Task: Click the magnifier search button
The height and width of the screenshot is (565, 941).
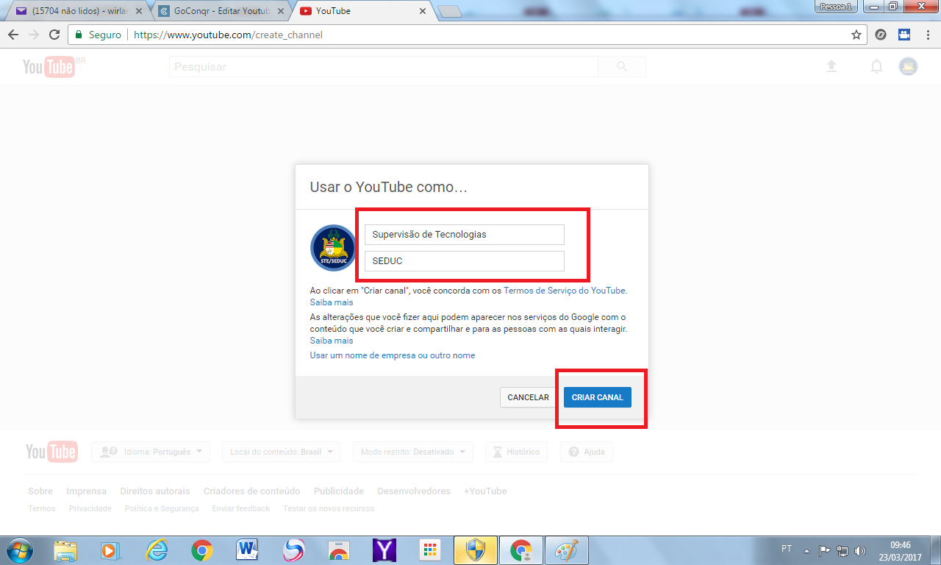Action: click(x=622, y=67)
